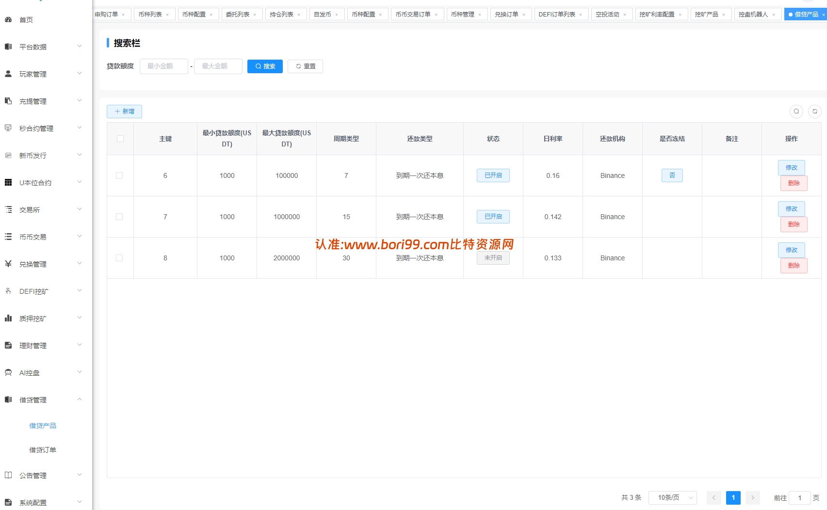Toggle the 已开启 status of row 7
The image size is (827, 510).
click(x=493, y=217)
